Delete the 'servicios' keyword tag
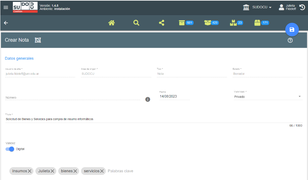This screenshot has height=180, width=308. click(x=102, y=171)
